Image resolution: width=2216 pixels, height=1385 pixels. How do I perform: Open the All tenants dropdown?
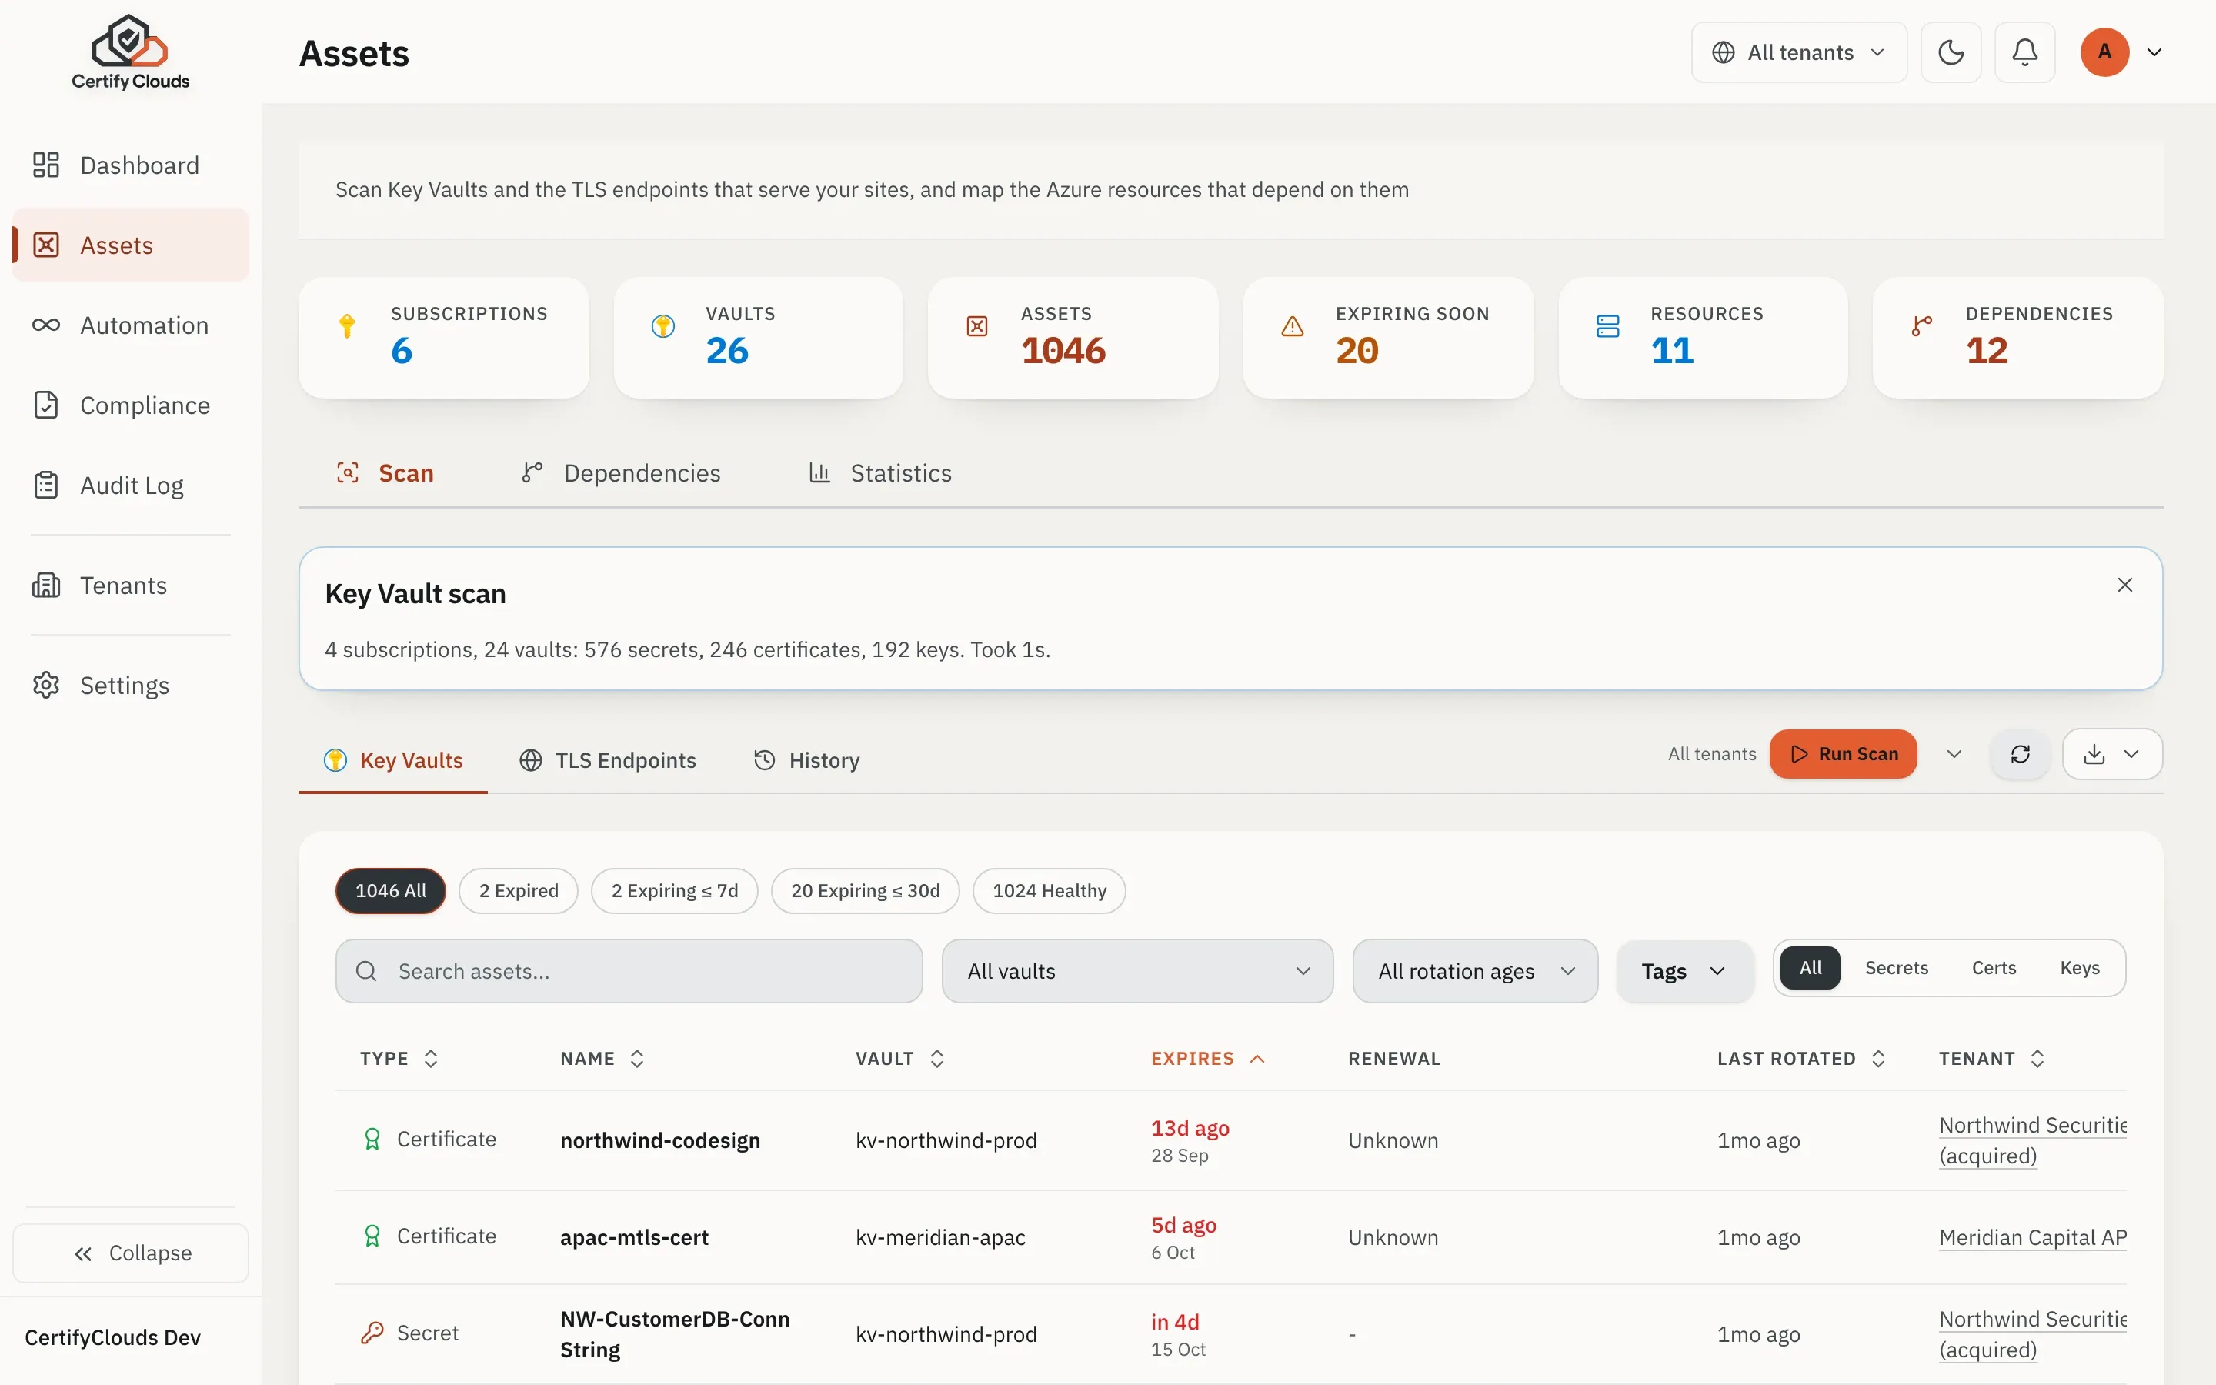[1798, 52]
